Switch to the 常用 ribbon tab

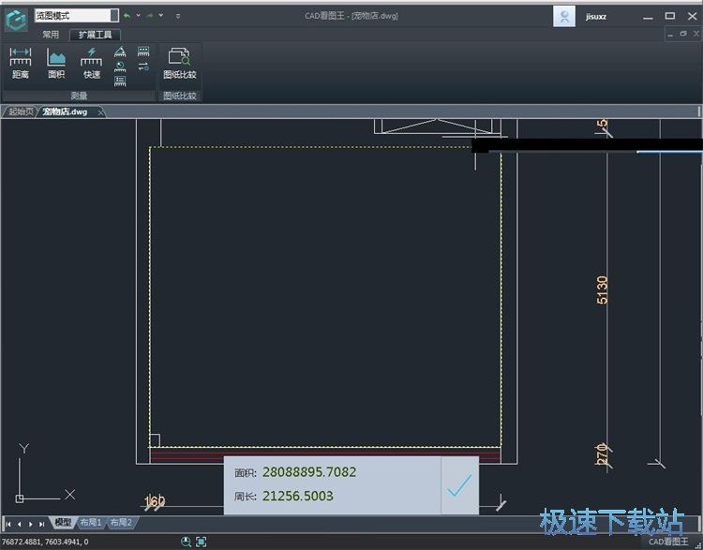(x=51, y=35)
